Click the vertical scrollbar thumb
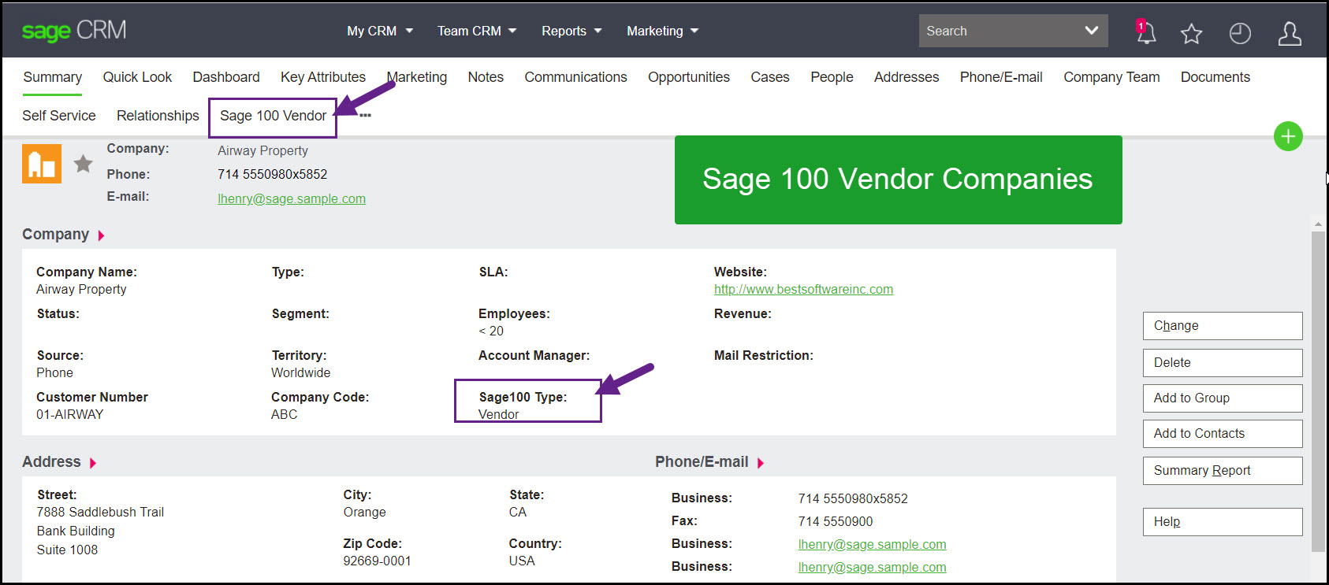This screenshot has height=585, width=1329. (x=1318, y=391)
